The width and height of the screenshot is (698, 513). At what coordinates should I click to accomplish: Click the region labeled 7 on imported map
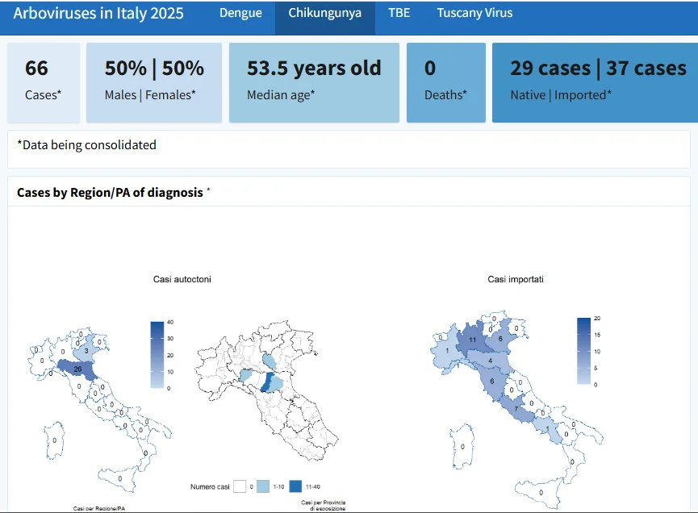(x=516, y=409)
